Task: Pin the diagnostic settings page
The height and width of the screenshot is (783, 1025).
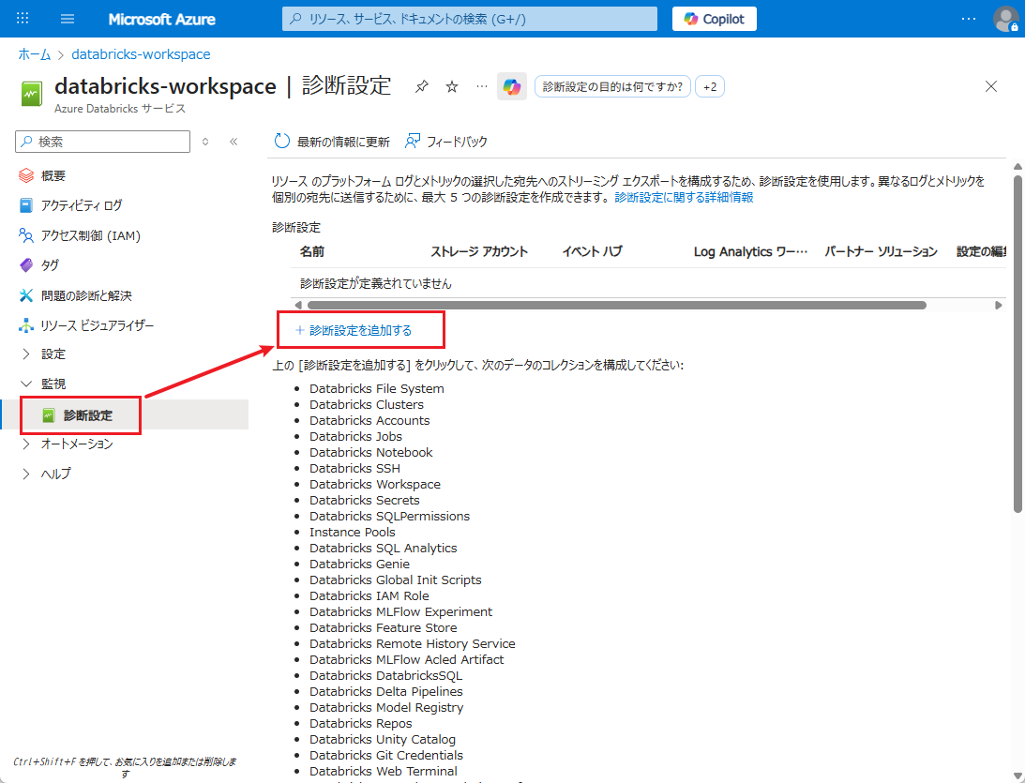Action: [x=422, y=86]
